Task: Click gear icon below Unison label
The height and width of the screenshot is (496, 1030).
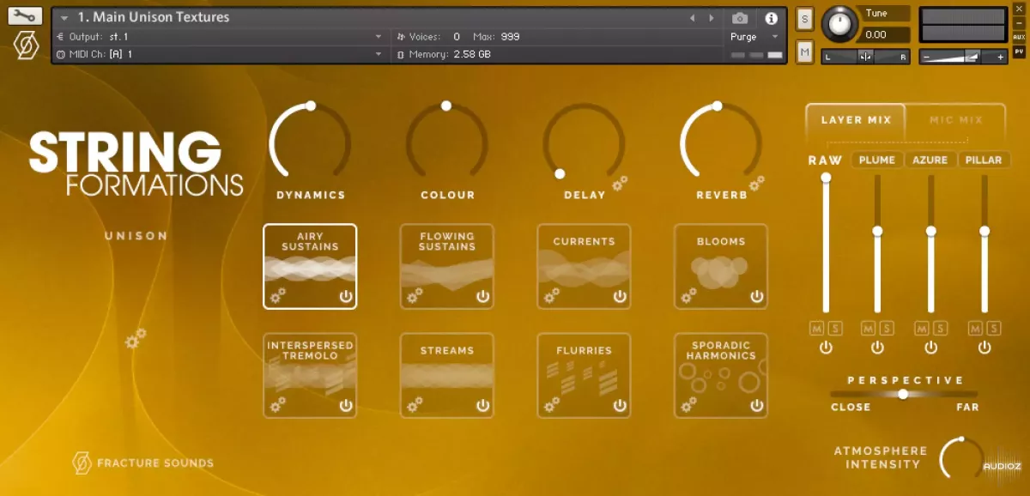Action: pyautogui.click(x=136, y=340)
